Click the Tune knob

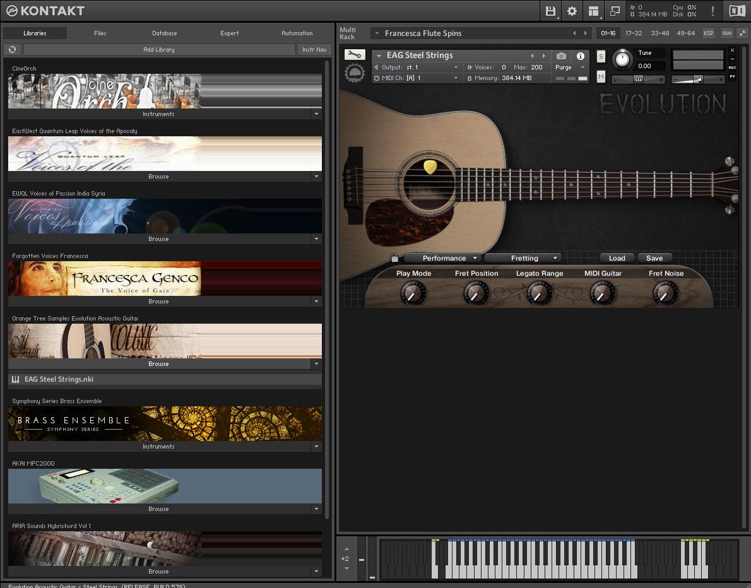click(x=622, y=59)
